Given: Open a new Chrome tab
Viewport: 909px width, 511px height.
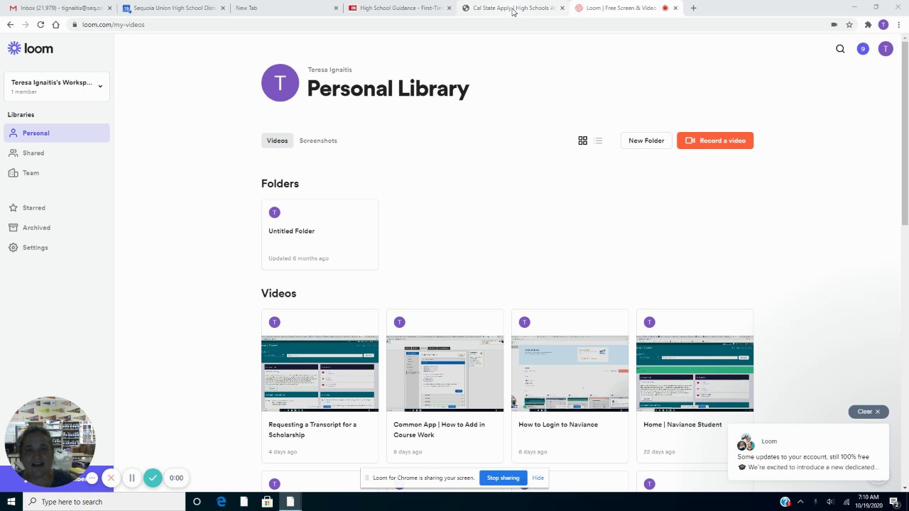Looking at the screenshot, I should (x=693, y=8).
